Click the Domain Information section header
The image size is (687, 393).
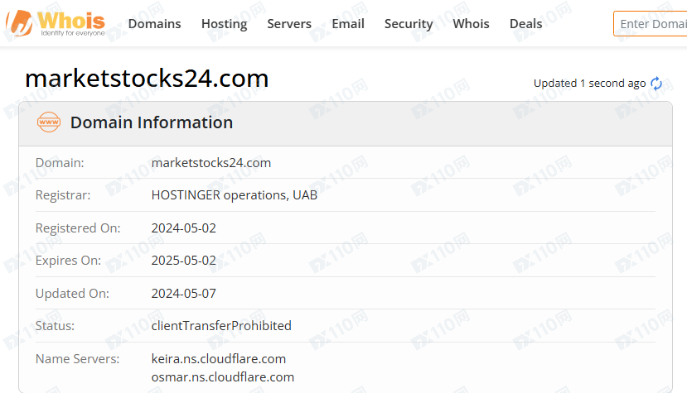click(x=152, y=122)
